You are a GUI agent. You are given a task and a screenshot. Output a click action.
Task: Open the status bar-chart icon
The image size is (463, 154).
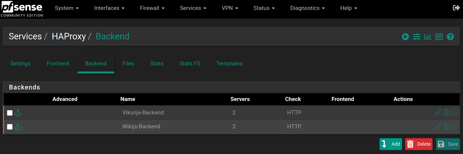point(428,37)
